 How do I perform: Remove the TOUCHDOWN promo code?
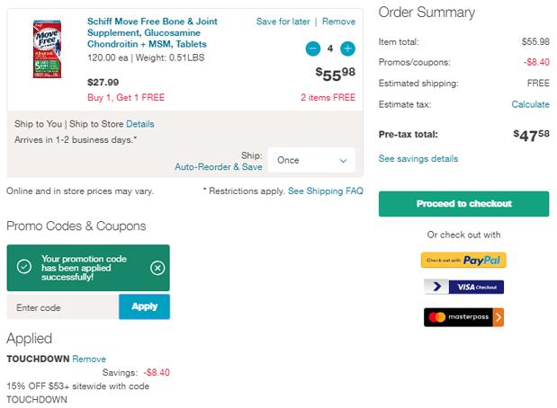pyautogui.click(x=89, y=359)
